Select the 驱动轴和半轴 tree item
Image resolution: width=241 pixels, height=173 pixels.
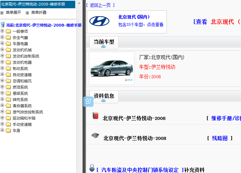click(24, 118)
